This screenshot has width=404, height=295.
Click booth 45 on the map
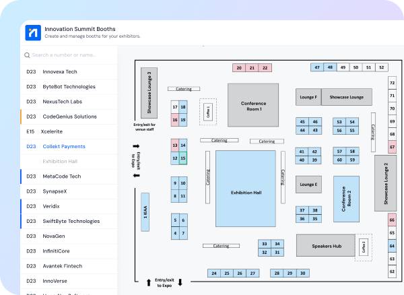(x=302, y=122)
